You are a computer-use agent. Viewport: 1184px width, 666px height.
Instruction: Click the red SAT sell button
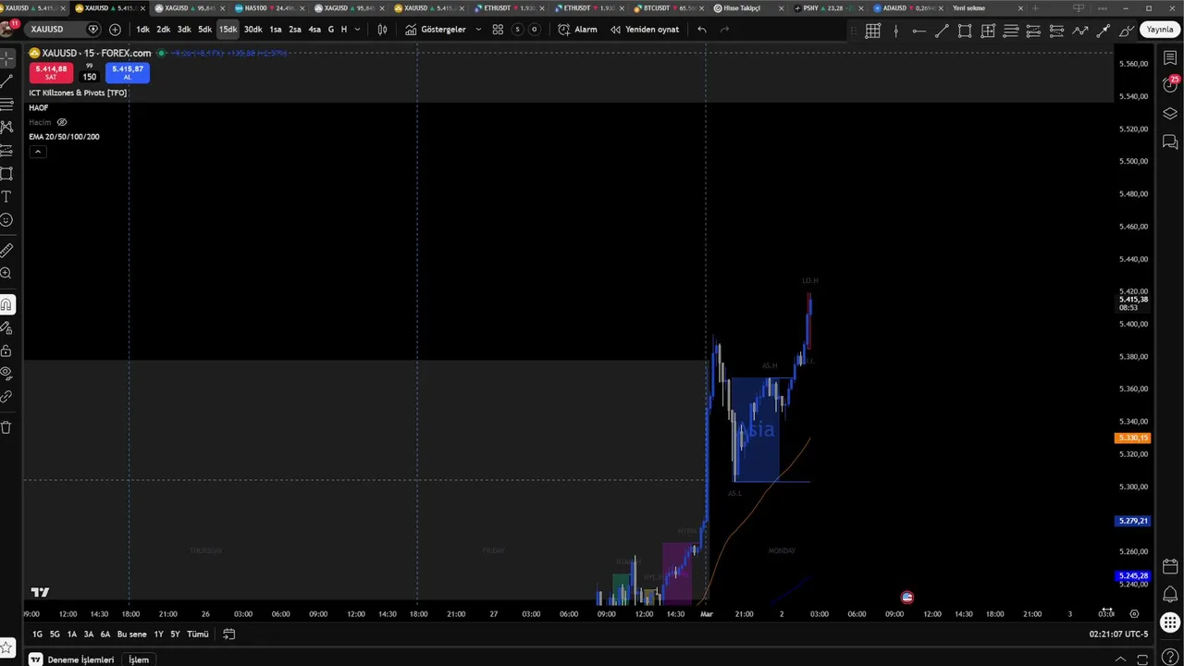click(x=51, y=72)
